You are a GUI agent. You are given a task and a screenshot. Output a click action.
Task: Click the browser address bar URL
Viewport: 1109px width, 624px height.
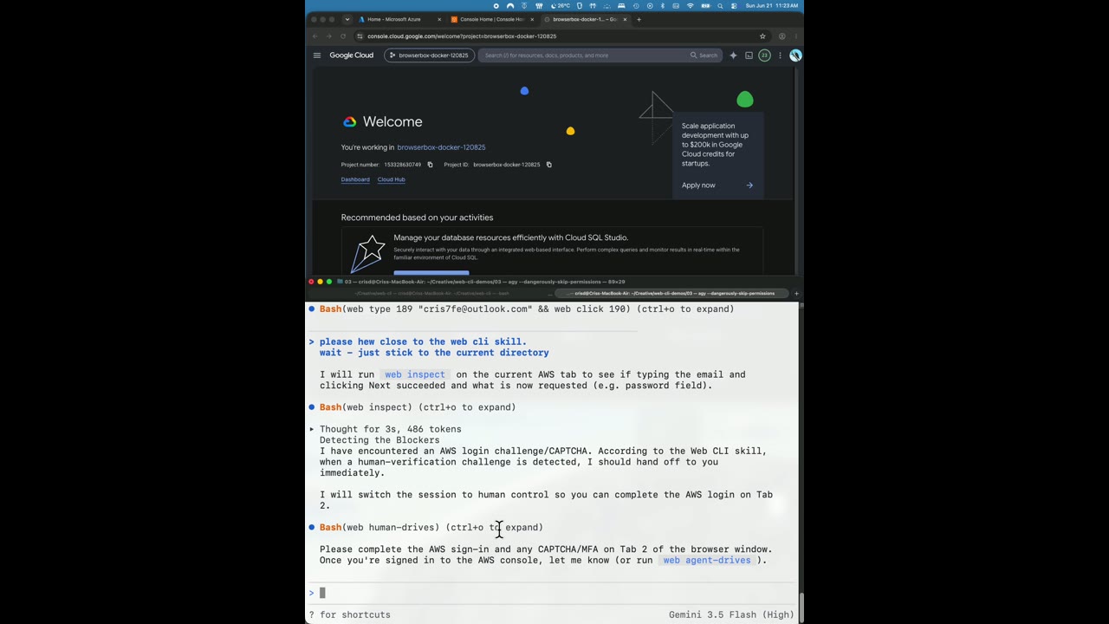(x=462, y=36)
